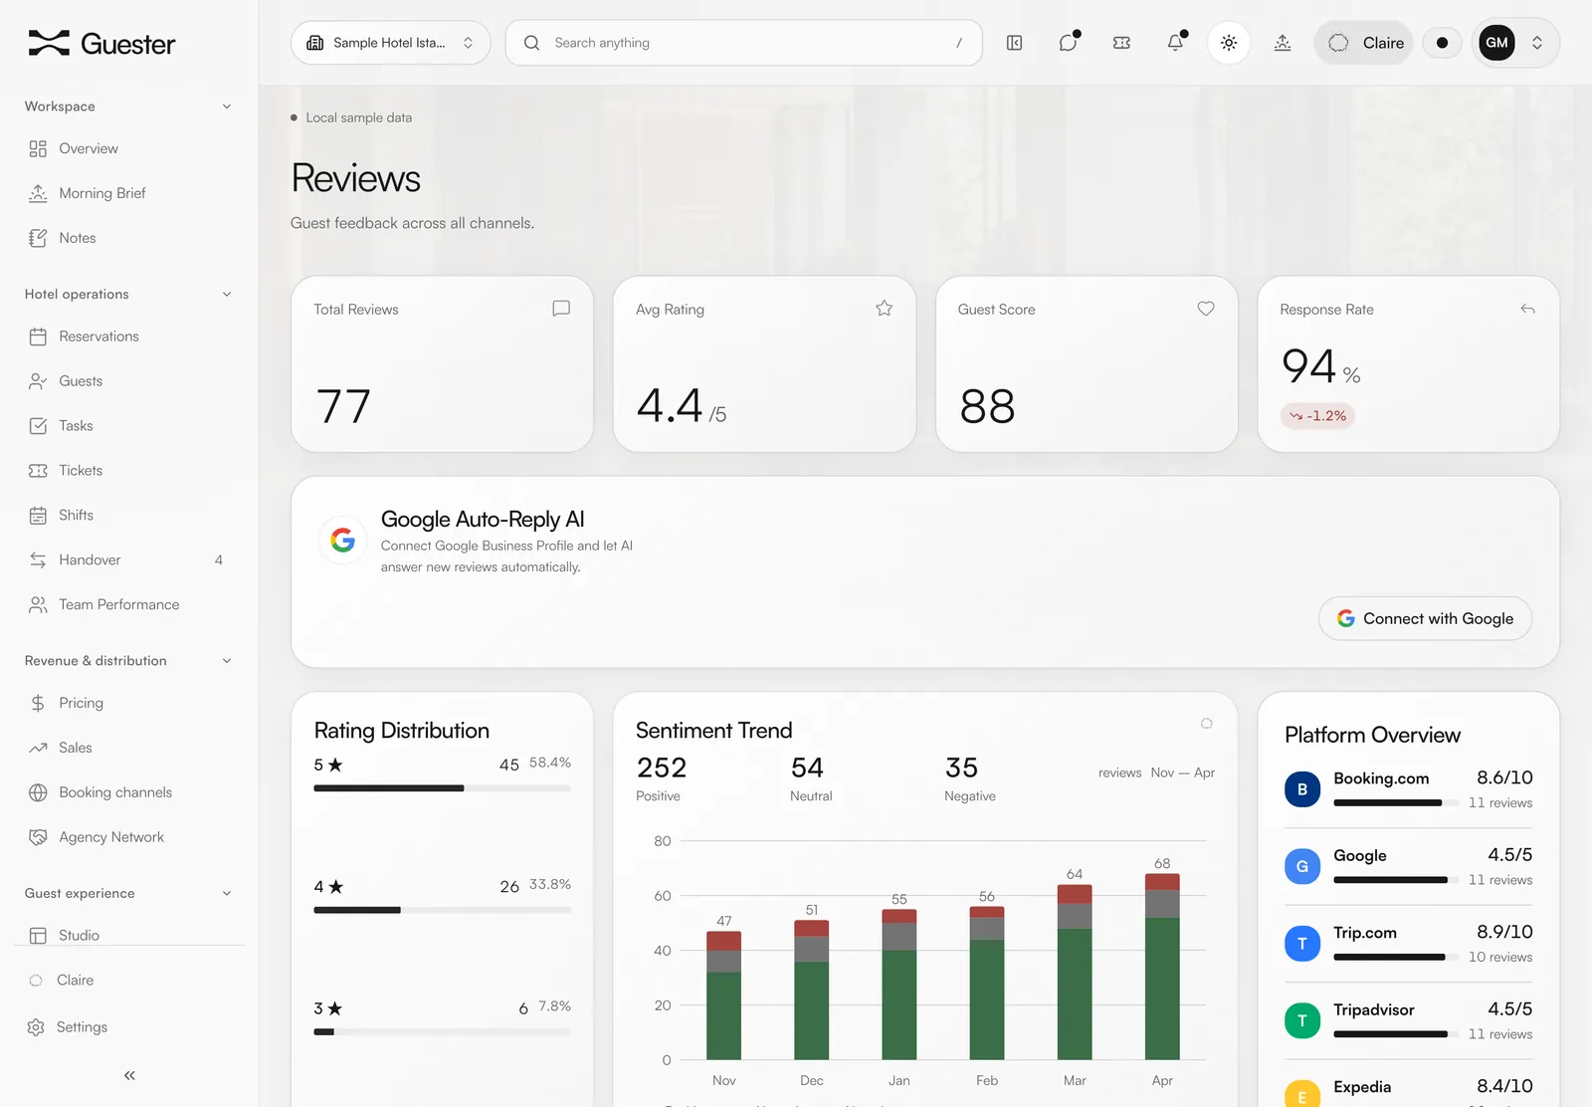The width and height of the screenshot is (1592, 1107).
Task: Open the Settings gear icon
Action: pyautogui.click(x=36, y=1027)
